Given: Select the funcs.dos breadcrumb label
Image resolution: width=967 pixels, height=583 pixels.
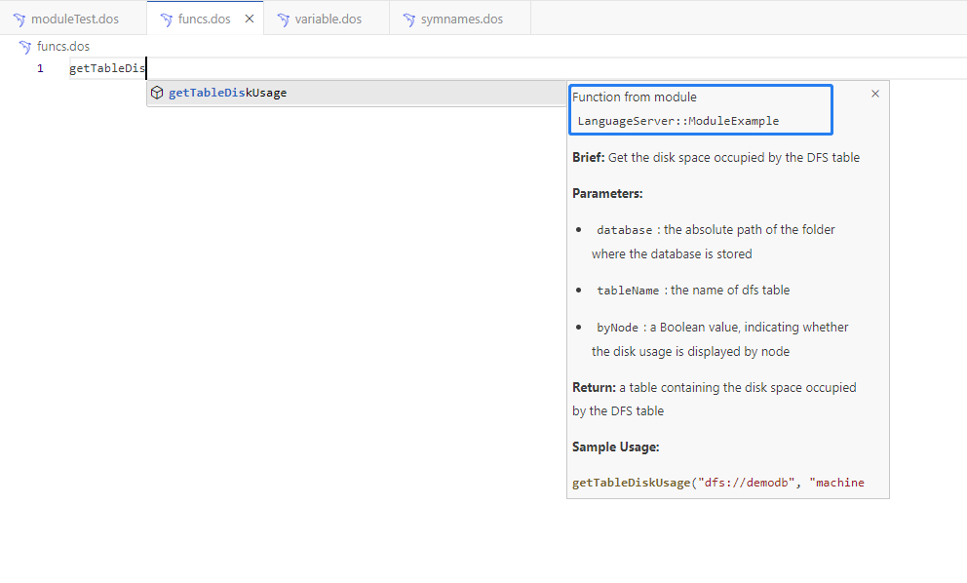Looking at the screenshot, I should tap(63, 47).
